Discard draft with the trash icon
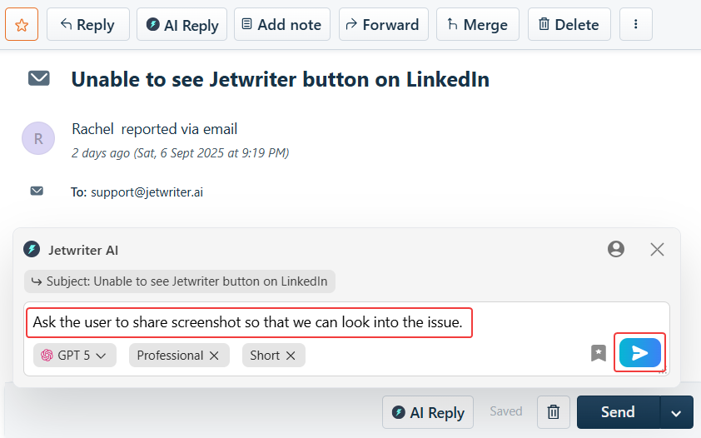 tap(553, 412)
